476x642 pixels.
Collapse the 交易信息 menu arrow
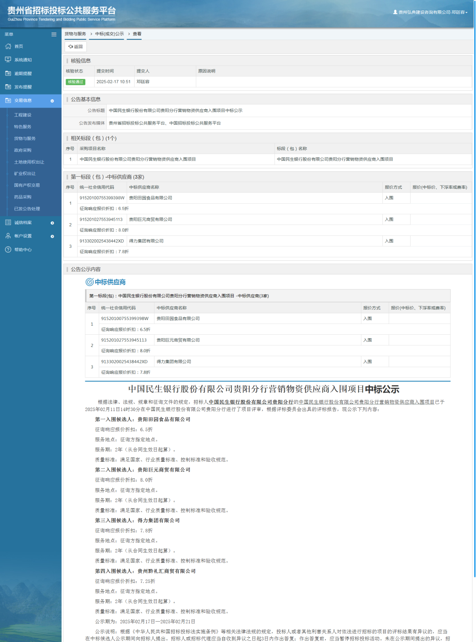[x=52, y=101]
